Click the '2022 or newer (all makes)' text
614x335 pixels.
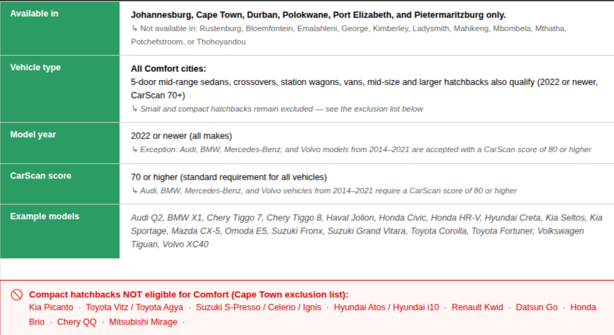tap(181, 136)
